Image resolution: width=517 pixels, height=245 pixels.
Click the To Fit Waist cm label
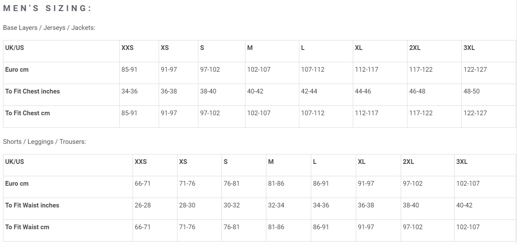[x=27, y=227]
